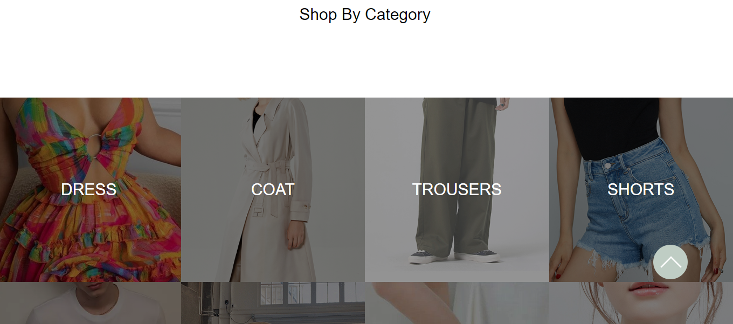Click the olive wide-leg trousers image
Viewport: 733px width, 324px height.
pyautogui.click(x=457, y=190)
